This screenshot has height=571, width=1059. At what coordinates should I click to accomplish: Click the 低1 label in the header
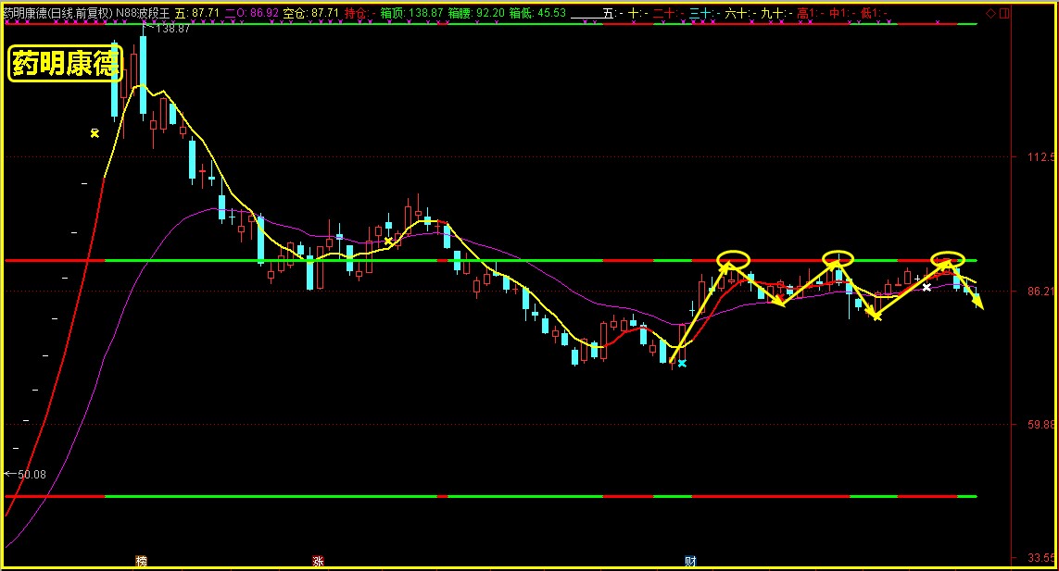point(874,13)
